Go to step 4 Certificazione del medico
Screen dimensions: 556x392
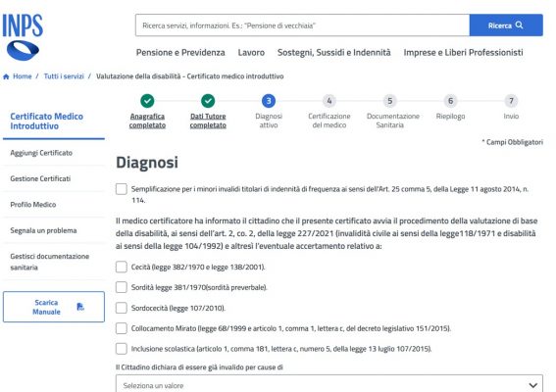(x=329, y=101)
